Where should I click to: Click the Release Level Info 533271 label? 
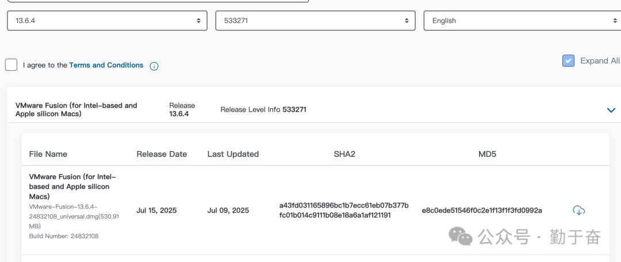[x=263, y=110]
